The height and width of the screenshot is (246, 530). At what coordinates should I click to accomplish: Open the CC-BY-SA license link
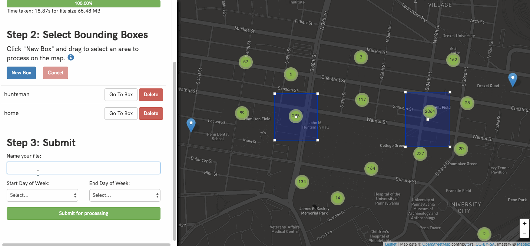click(485, 244)
